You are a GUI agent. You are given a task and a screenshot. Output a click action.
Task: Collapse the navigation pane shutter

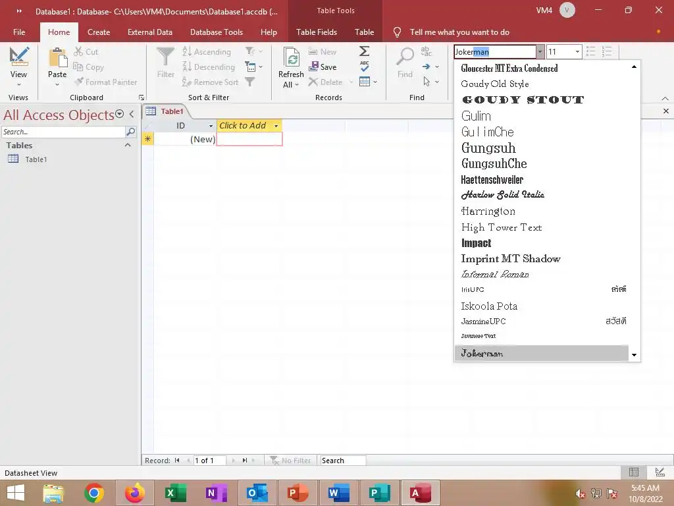click(132, 114)
